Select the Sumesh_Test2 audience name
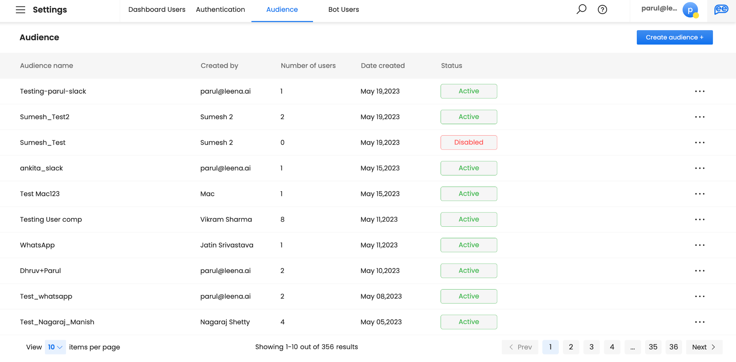 click(45, 117)
